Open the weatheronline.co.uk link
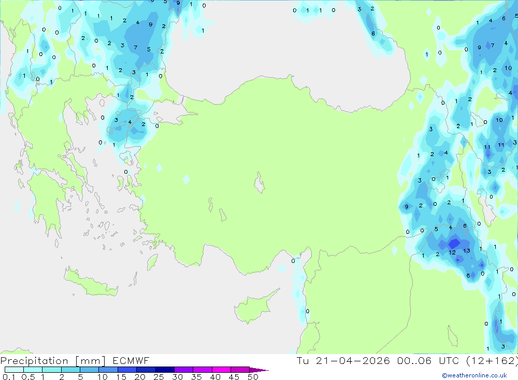 pyautogui.click(x=474, y=375)
